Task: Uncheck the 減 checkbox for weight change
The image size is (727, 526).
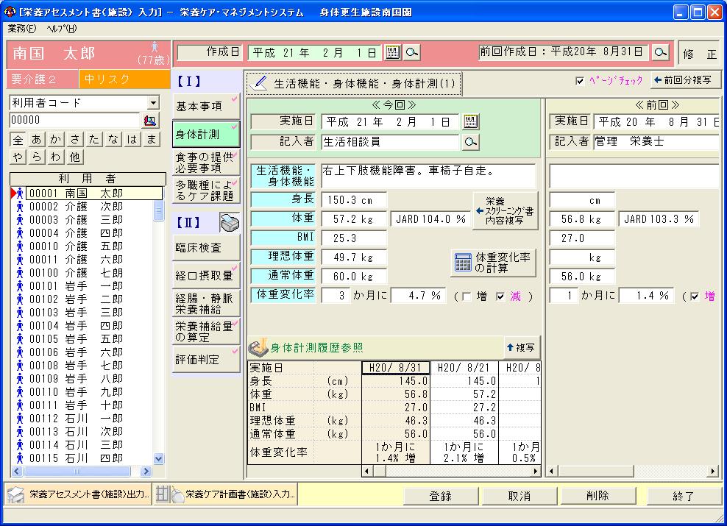Action: pos(500,296)
